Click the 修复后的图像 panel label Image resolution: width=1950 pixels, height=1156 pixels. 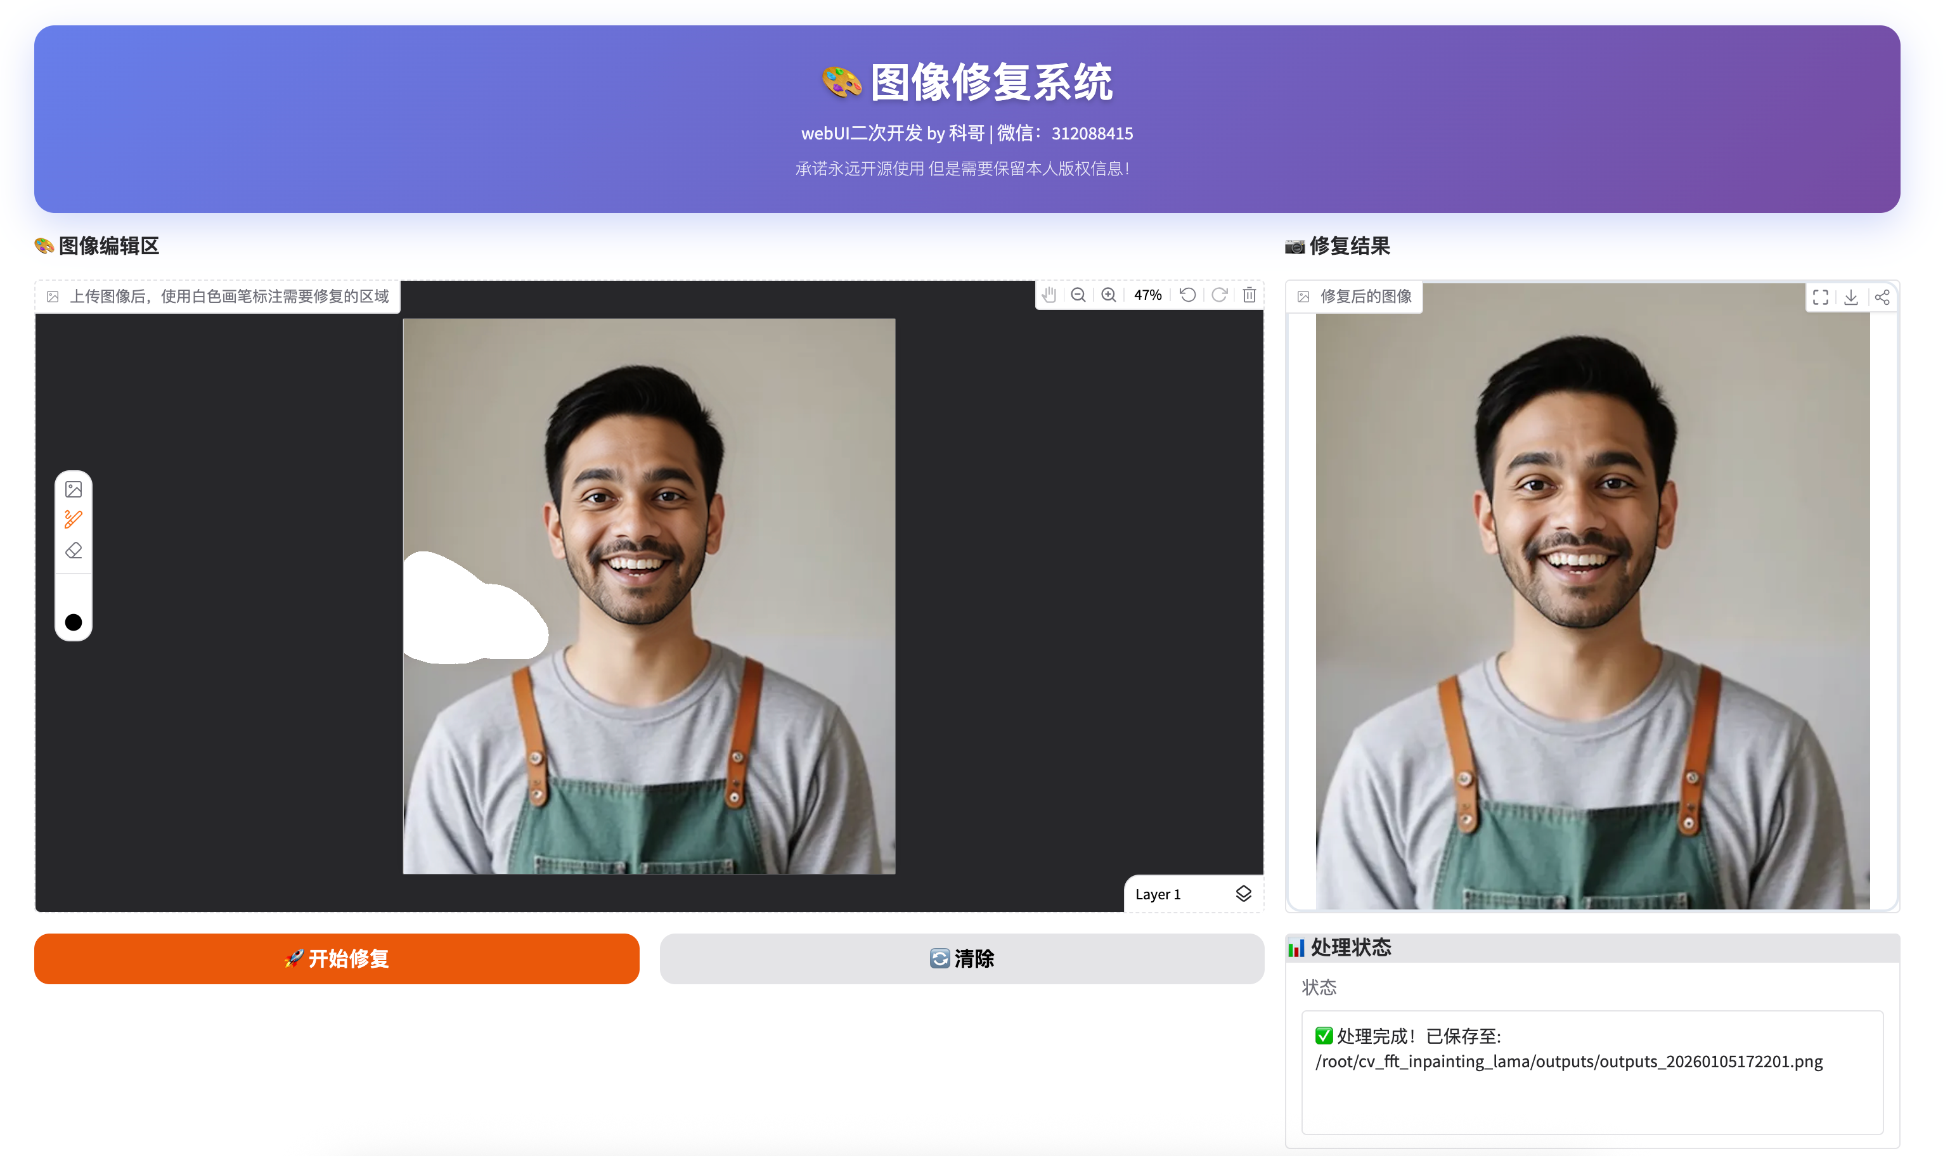tap(1354, 297)
